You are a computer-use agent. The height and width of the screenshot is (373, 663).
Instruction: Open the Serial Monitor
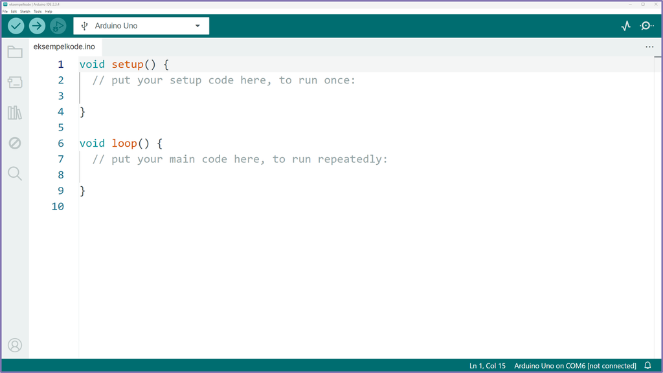click(x=647, y=26)
